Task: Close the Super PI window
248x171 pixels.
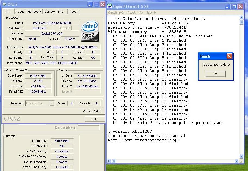Action: coord(240,6)
